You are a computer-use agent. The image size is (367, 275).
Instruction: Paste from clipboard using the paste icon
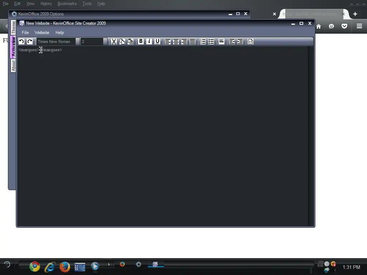coord(130,42)
